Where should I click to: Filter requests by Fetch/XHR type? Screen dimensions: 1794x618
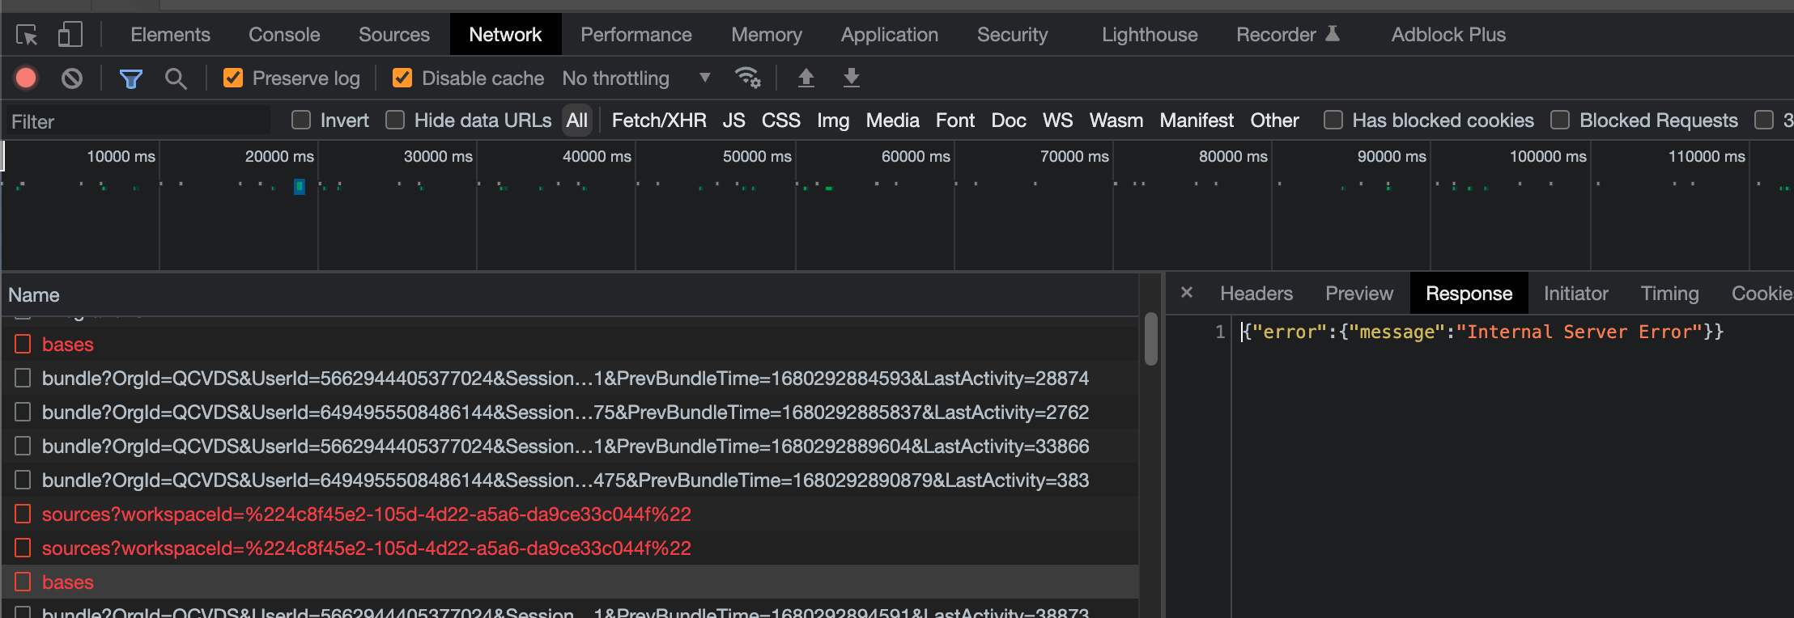[x=658, y=121]
